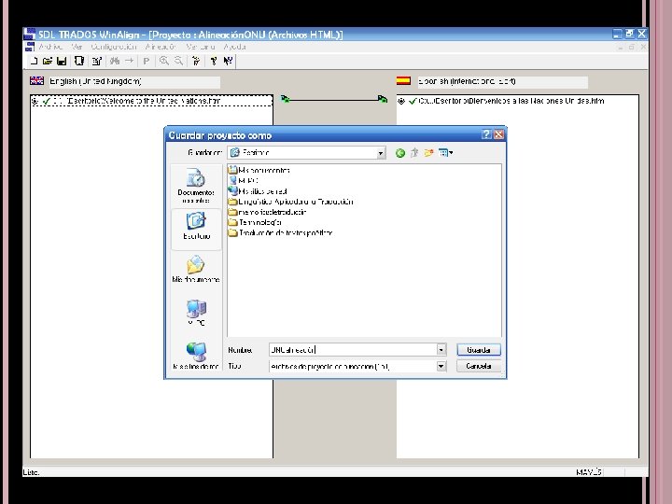
Task: Select Documentos recientes in places bar
Action: 196,186
